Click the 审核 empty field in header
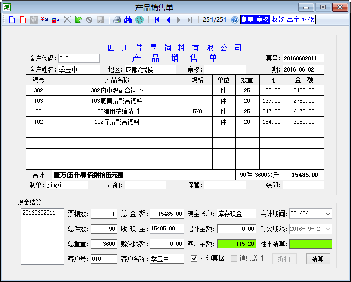 point(225,69)
